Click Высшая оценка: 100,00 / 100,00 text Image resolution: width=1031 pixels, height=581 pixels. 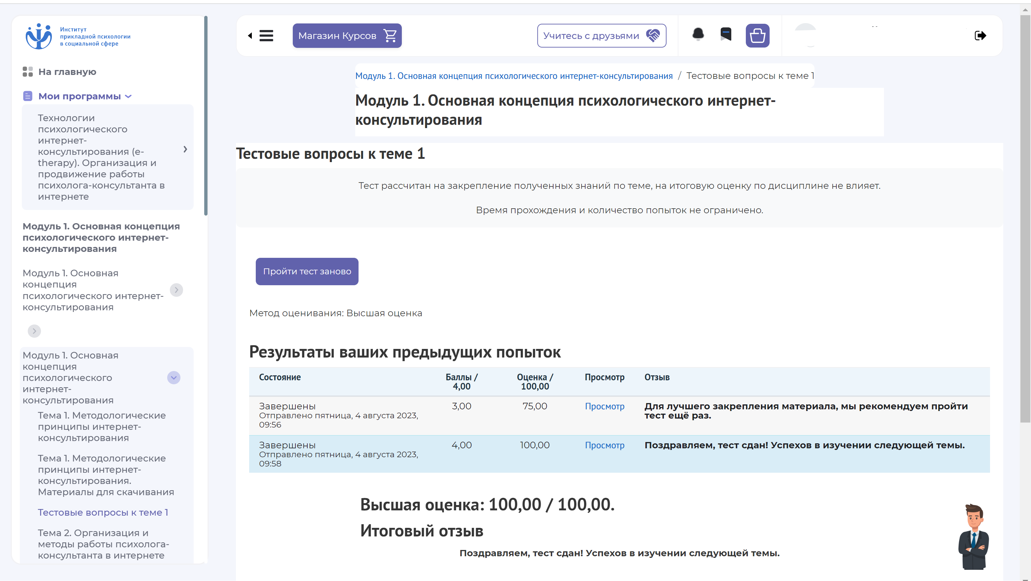coord(487,505)
